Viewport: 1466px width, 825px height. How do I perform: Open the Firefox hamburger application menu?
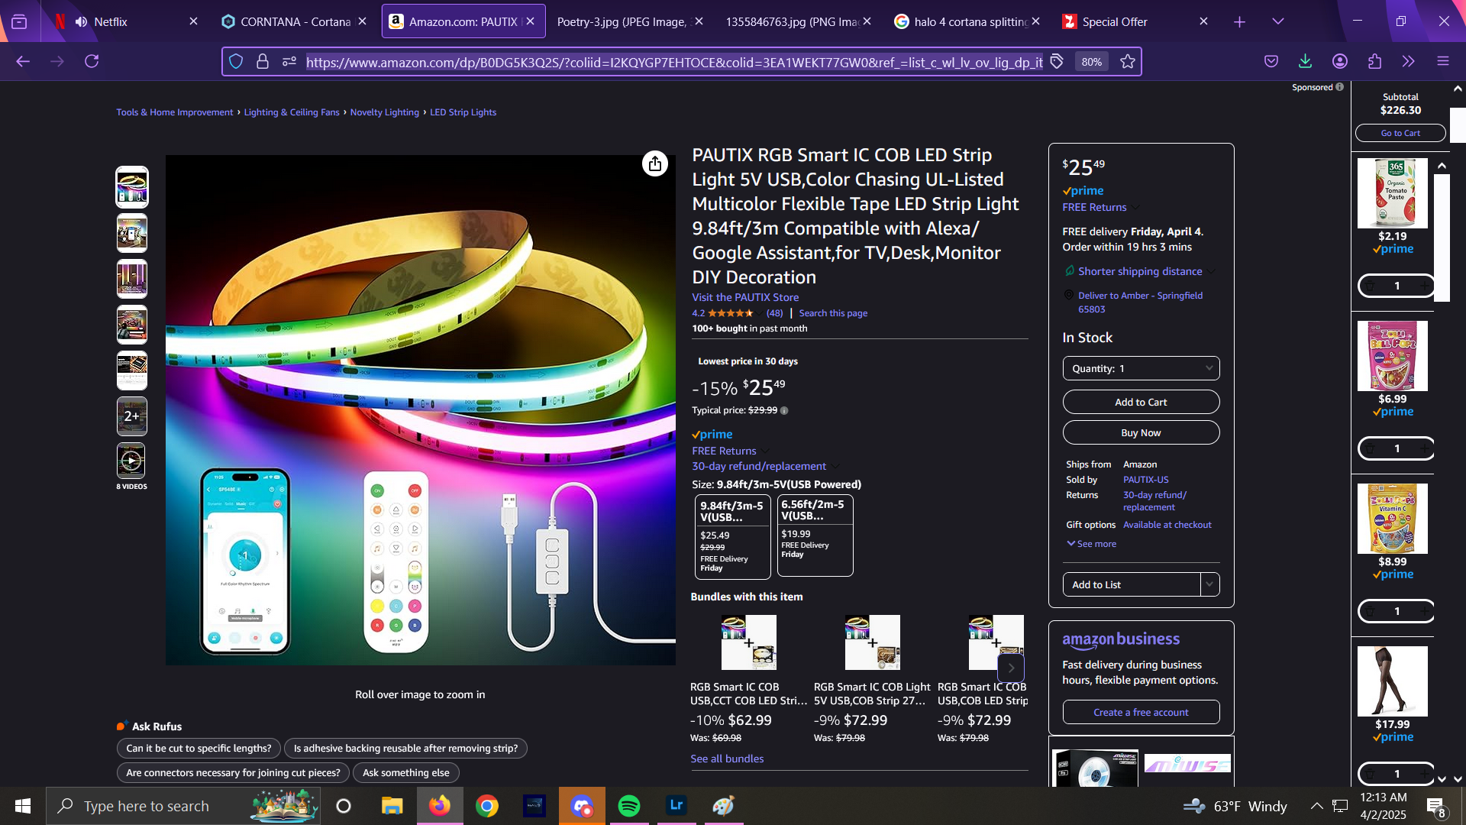click(1442, 61)
